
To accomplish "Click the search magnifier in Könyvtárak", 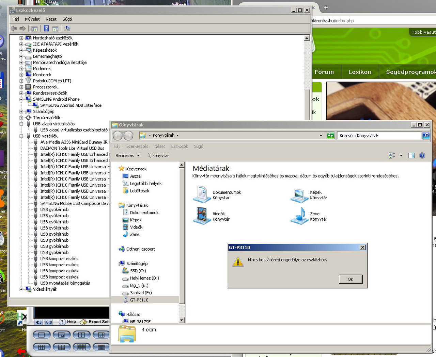I will pyautogui.click(x=426, y=136).
